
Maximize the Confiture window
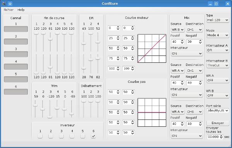216,4
